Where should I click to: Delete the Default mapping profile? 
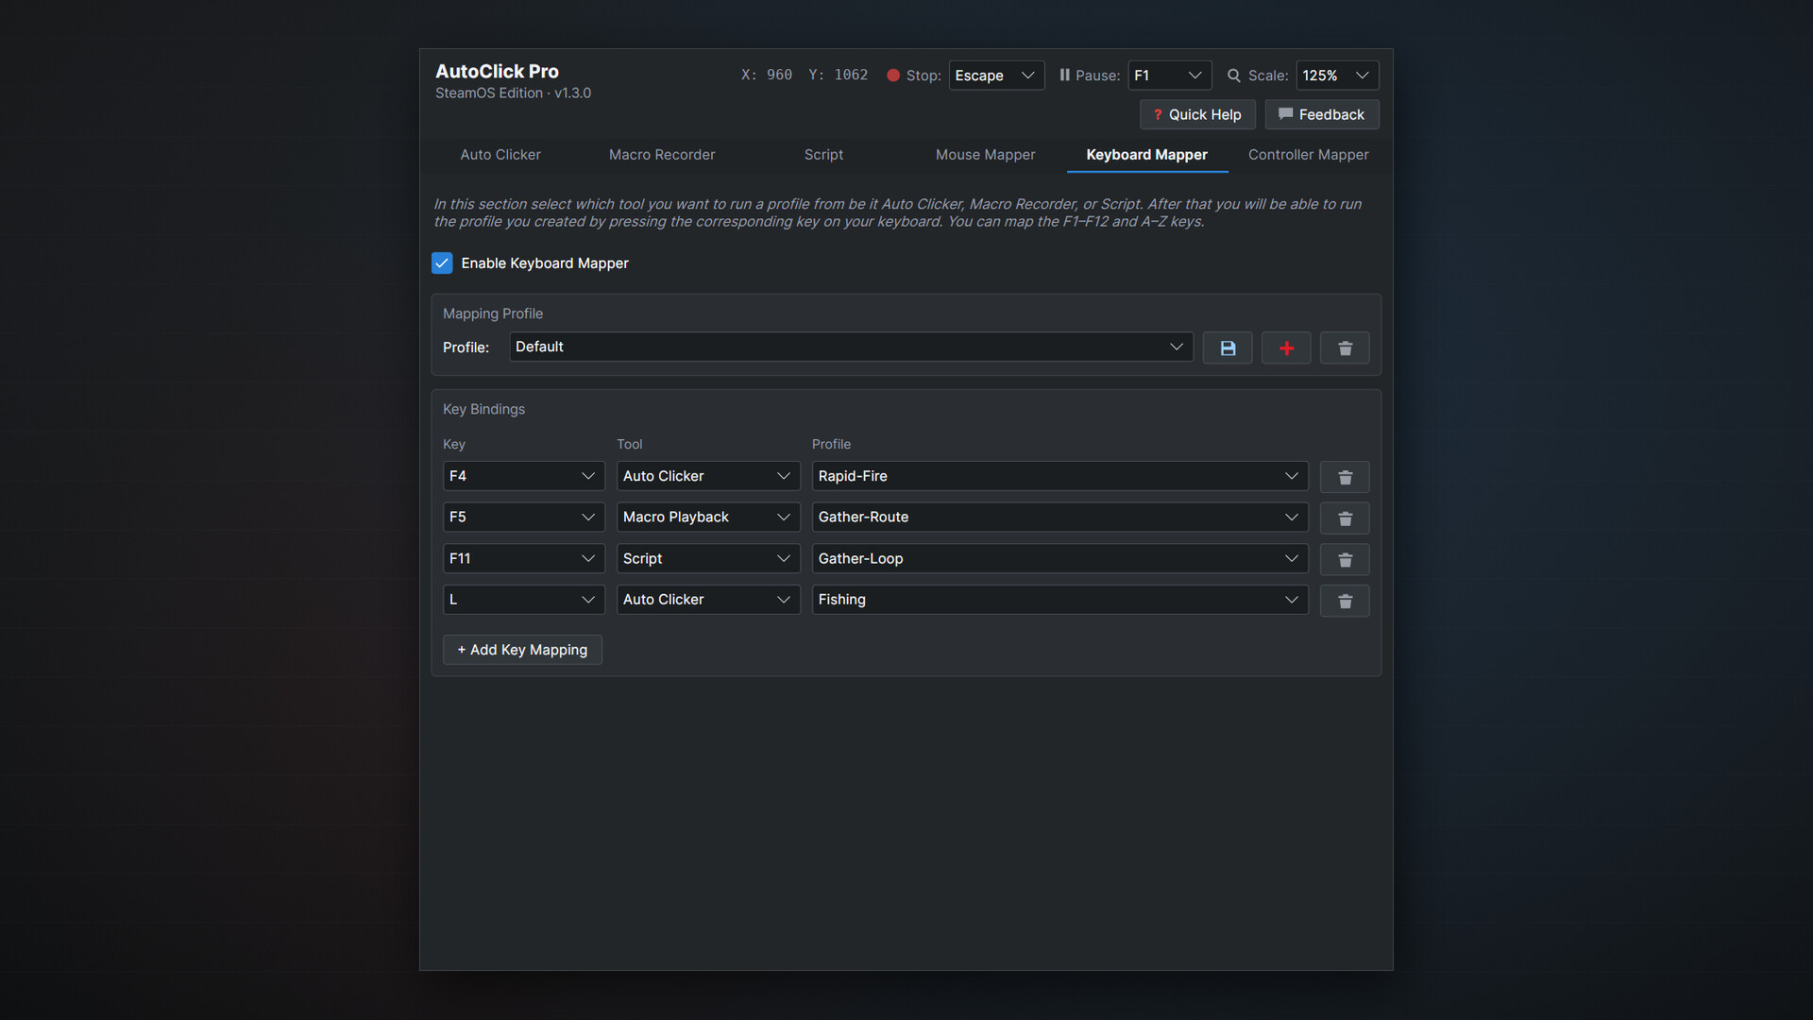1345,348
